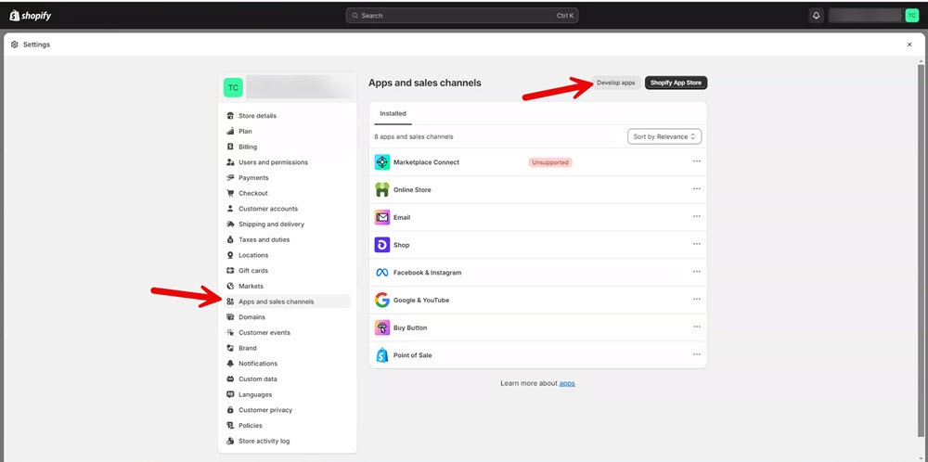Click the Point of Sale app icon
The height and width of the screenshot is (462, 928).
pos(382,355)
